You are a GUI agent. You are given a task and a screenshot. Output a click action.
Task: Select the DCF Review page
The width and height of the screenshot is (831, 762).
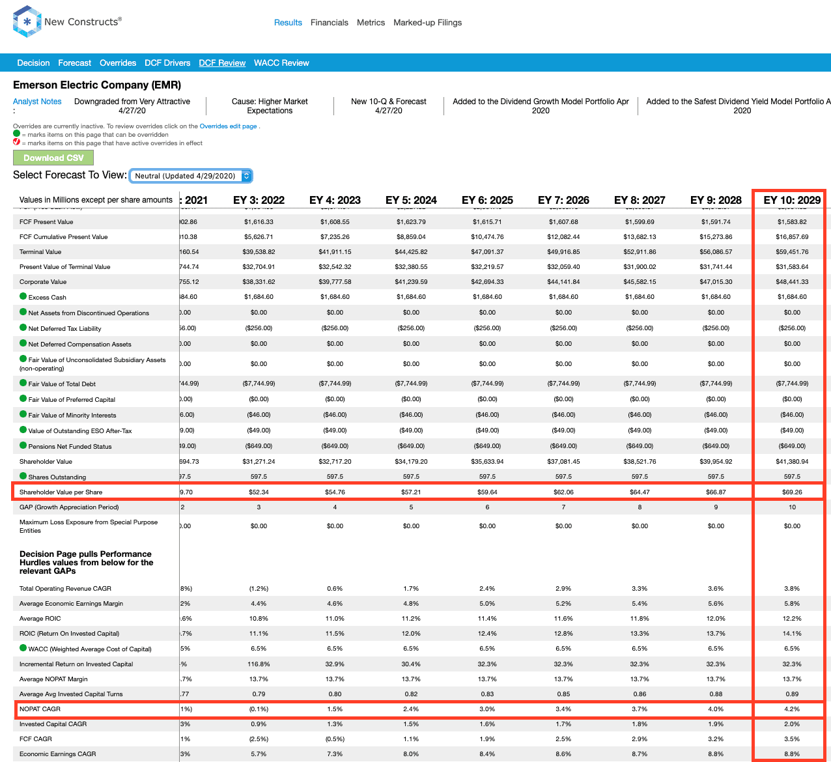coord(222,63)
